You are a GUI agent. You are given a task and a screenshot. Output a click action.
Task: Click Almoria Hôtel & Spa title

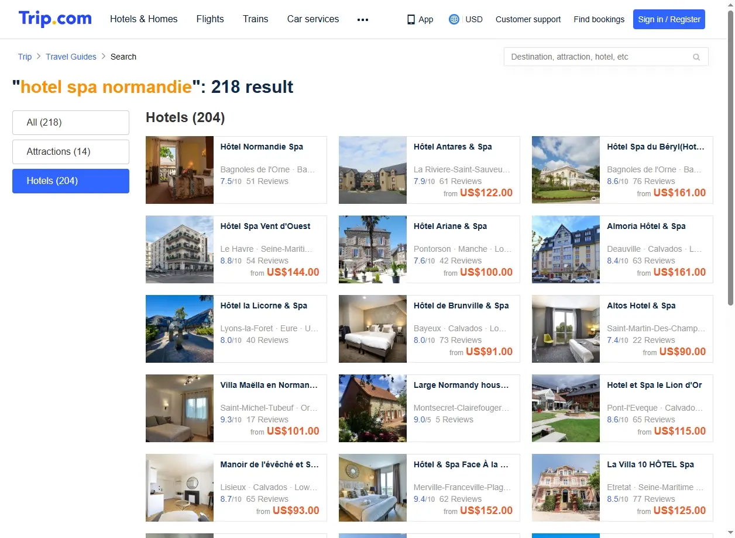point(646,226)
